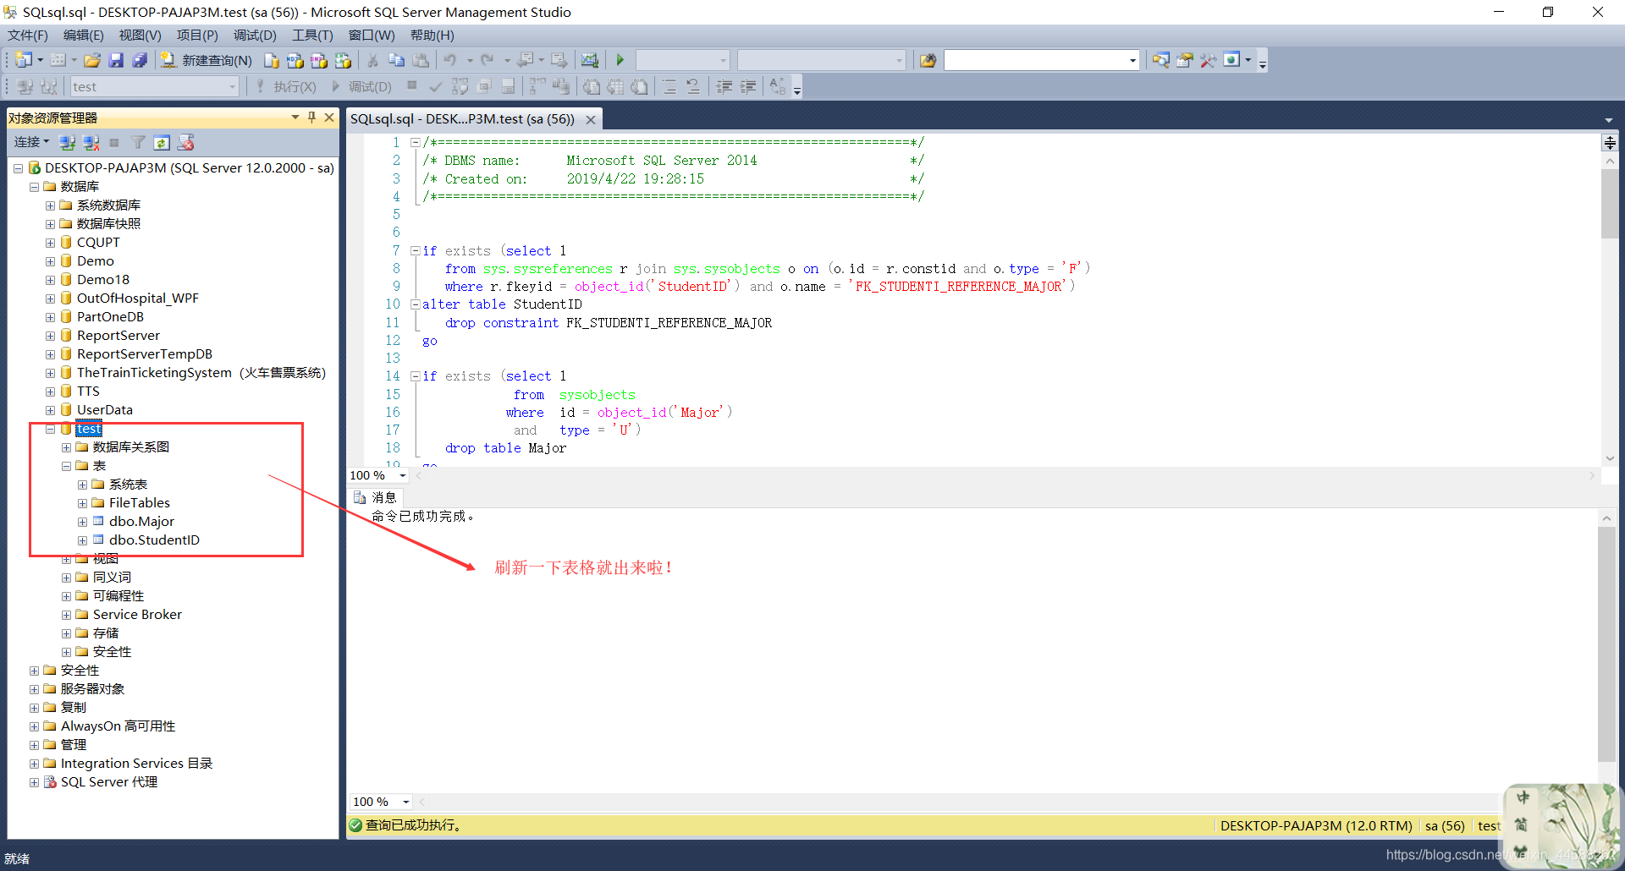Select the SQL Server 代理 node
The width and height of the screenshot is (1625, 871).
pos(109,782)
